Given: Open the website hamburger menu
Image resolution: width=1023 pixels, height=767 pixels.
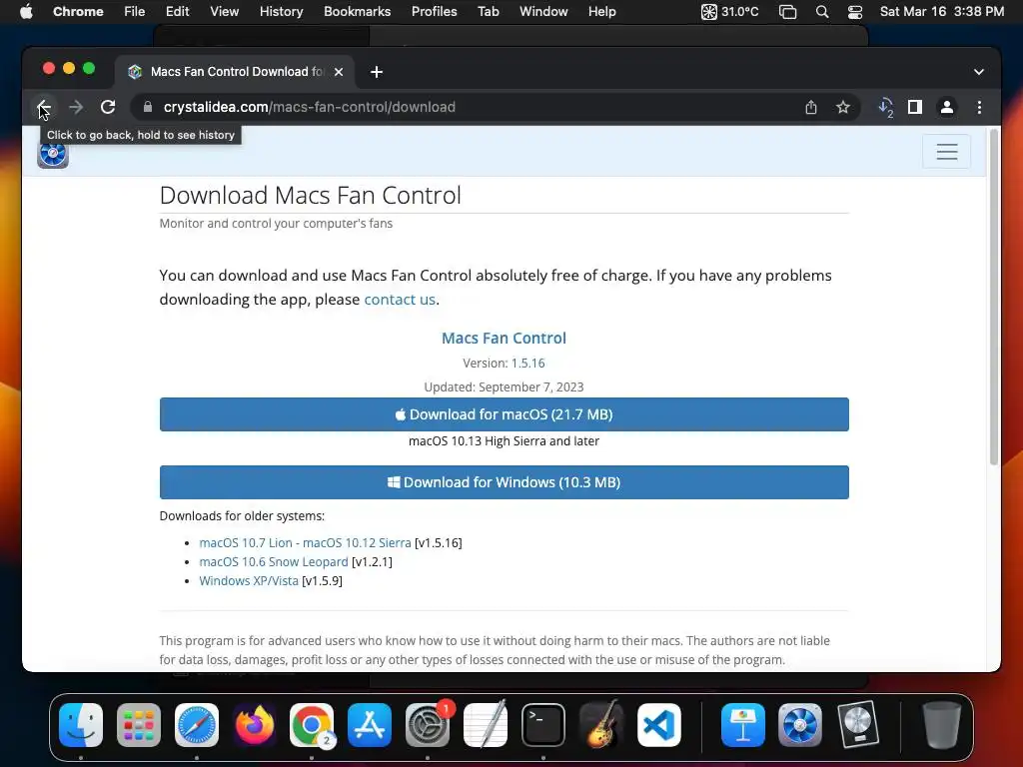Looking at the screenshot, I should (946, 152).
